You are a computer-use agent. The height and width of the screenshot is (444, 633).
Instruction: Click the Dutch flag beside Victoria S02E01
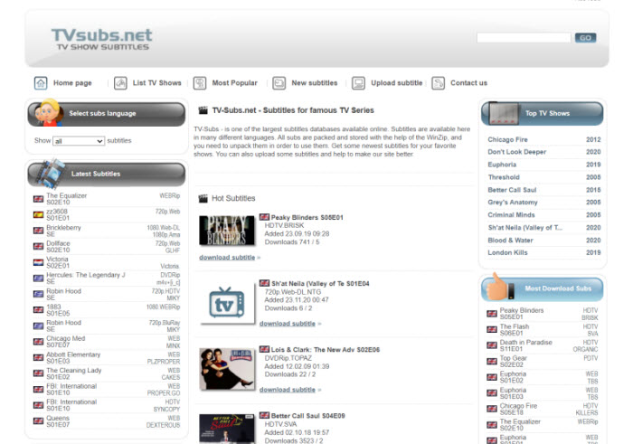38,262
